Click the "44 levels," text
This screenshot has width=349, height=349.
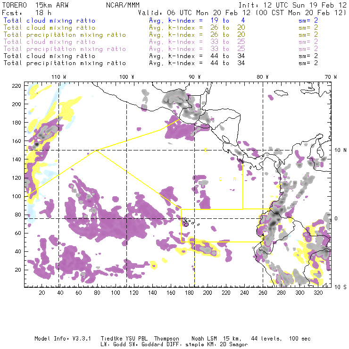266,339
